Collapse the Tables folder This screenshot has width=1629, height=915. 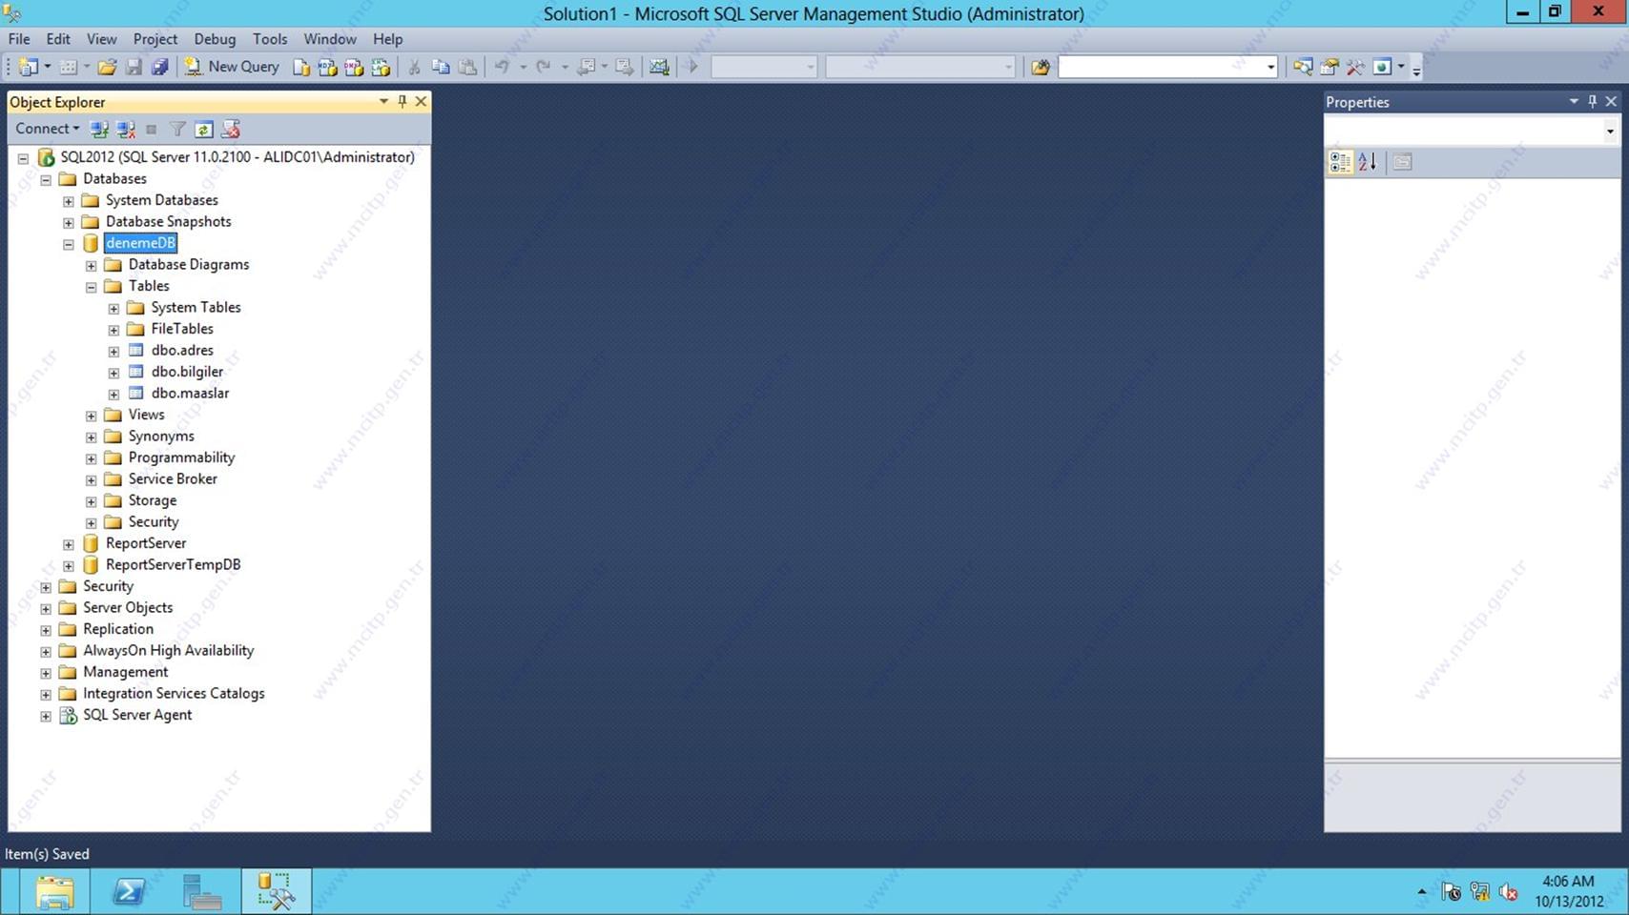click(92, 287)
